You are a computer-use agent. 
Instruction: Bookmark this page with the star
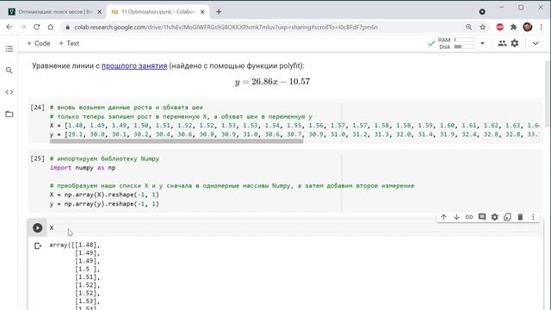[483, 27]
